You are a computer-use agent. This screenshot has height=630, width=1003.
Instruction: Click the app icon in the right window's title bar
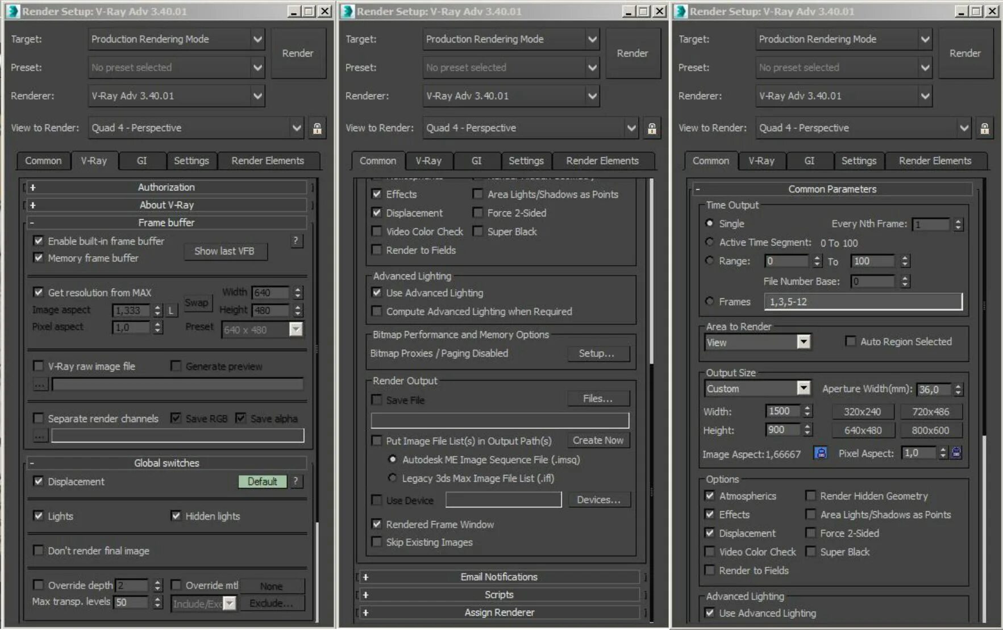click(680, 11)
